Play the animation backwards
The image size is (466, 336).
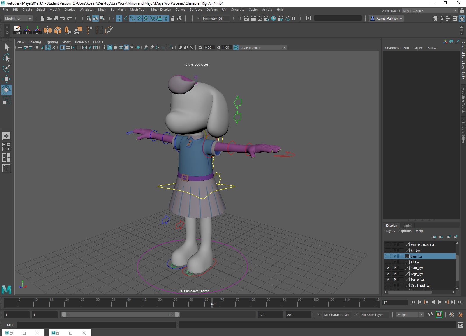[433, 302]
